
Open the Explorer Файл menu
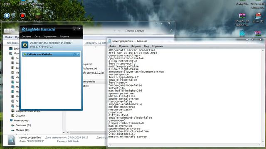(x=8, y=37)
